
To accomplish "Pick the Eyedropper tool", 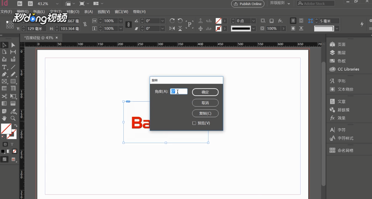I will (13, 111).
